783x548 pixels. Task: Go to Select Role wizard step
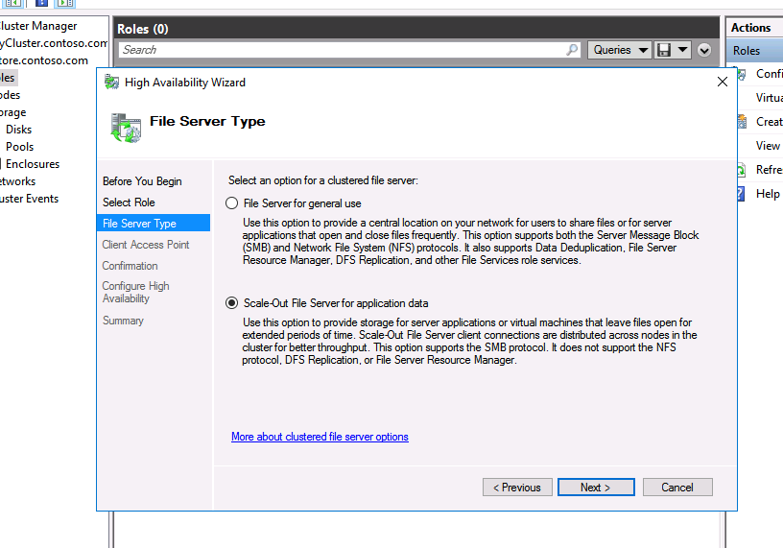tap(129, 203)
